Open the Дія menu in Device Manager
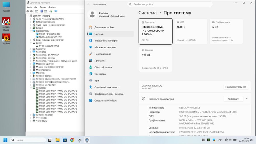The image size is (256, 144). point(36,7)
